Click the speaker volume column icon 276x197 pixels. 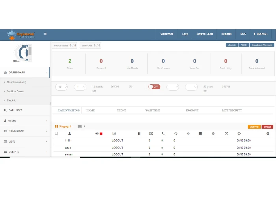[x=97, y=134]
